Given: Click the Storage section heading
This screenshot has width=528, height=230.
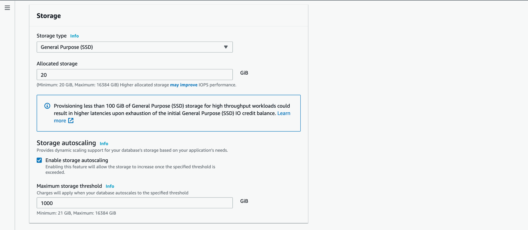Looking at the screenshot, I should [x=49, y=16].
